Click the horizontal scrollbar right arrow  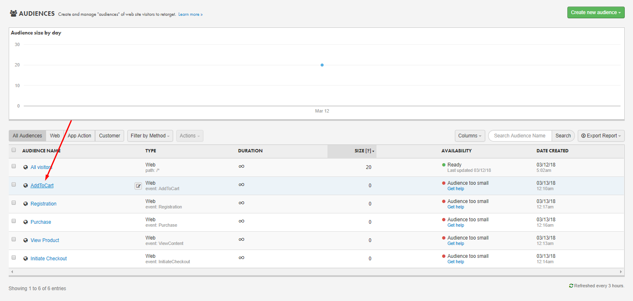tap(621, 272)
